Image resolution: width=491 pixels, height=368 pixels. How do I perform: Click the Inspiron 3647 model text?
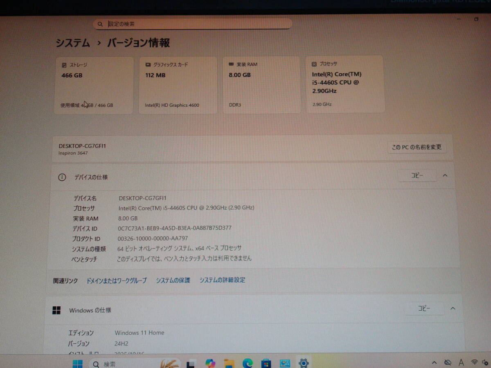(x=73, y=153)
